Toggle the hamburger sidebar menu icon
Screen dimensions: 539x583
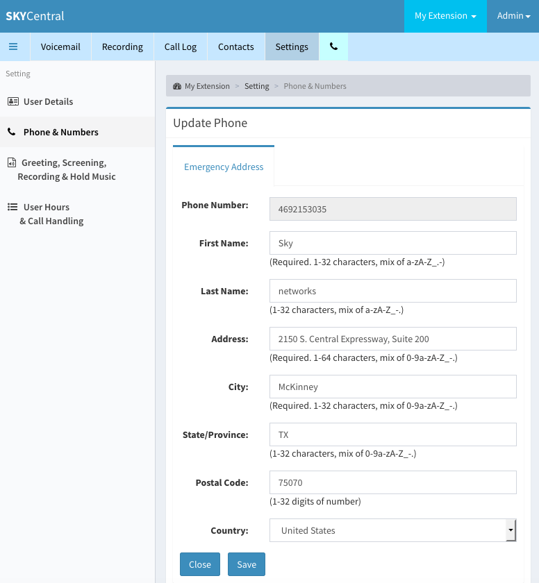tap(13, 47)
